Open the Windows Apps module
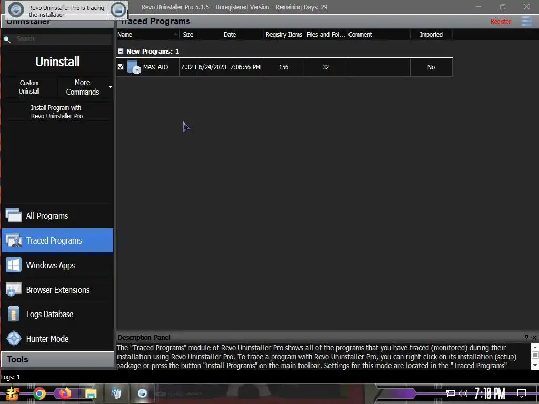Image resolution: width=539 pixels, height=404 pixels. (57, 265)
